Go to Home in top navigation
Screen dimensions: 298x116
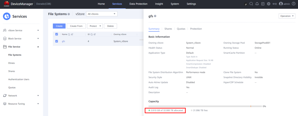101,4
